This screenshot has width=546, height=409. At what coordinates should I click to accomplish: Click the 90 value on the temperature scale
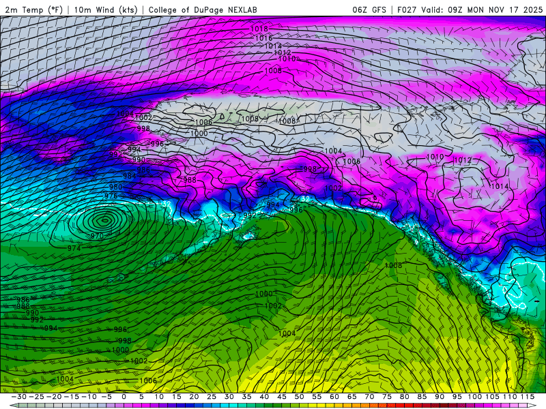(440, 397)
